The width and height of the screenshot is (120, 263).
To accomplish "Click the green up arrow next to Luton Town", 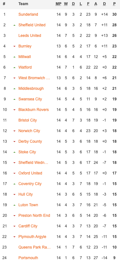I will click(14, 205).
